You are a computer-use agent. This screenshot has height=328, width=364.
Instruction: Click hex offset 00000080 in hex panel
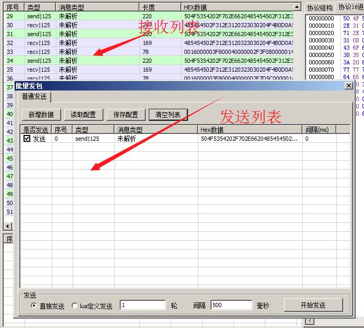coord(321,77)
